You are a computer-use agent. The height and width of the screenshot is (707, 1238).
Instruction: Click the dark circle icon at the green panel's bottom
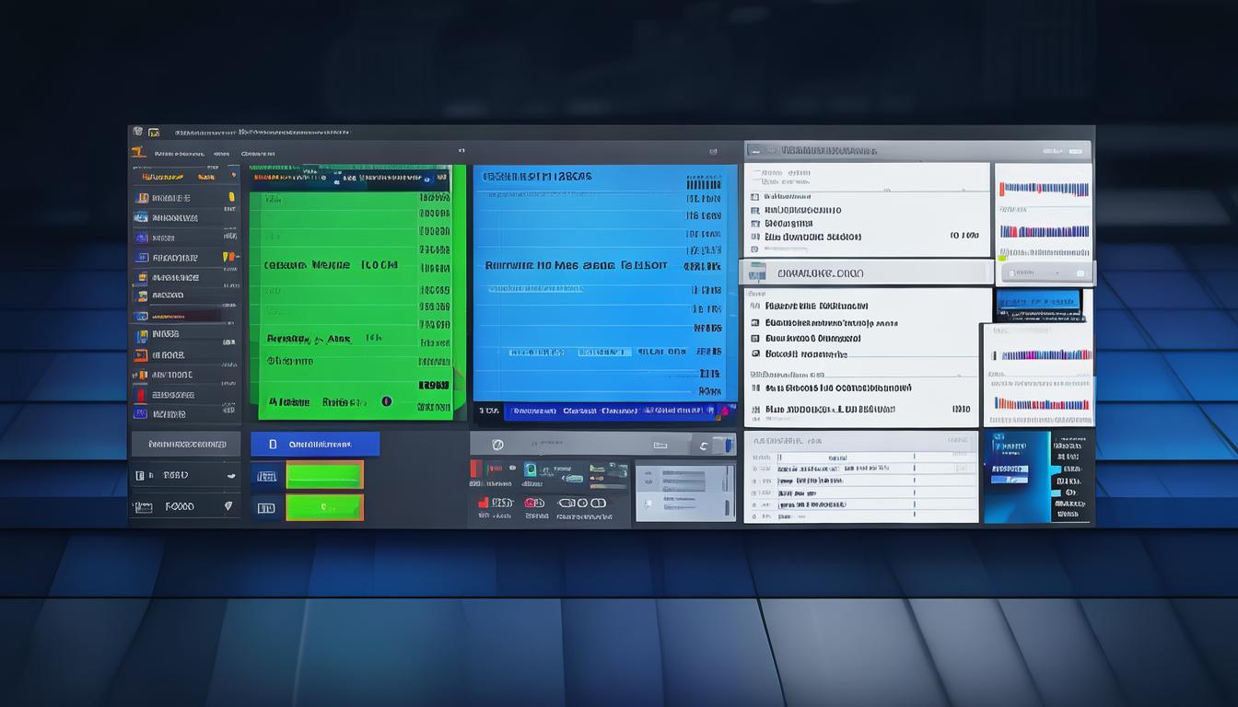tap(386, 401)
